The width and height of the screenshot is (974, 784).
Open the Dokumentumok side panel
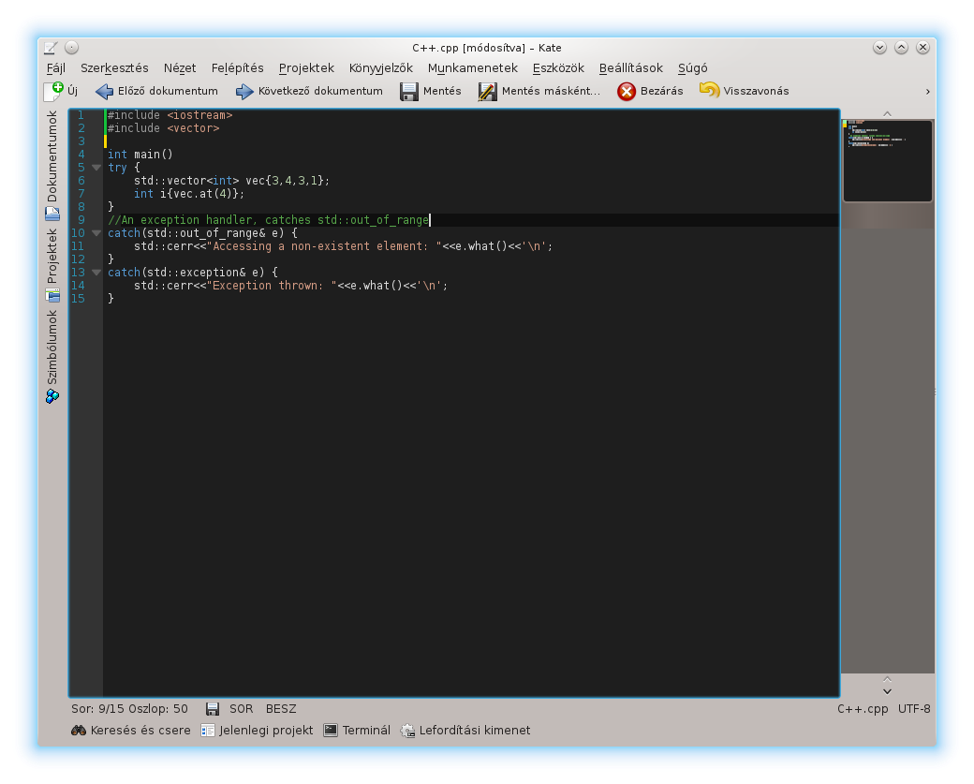[x=52, y=165]
